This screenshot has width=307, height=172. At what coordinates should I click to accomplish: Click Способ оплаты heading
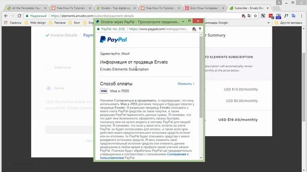click(116, 84)
